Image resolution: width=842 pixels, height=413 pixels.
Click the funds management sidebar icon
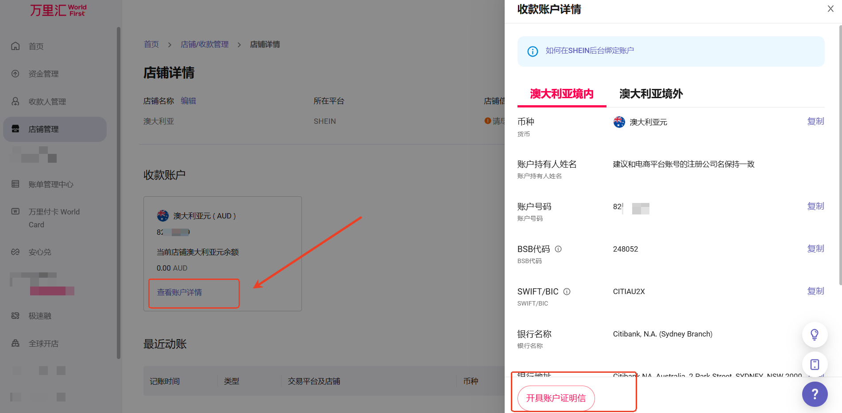tap(15, 73)
